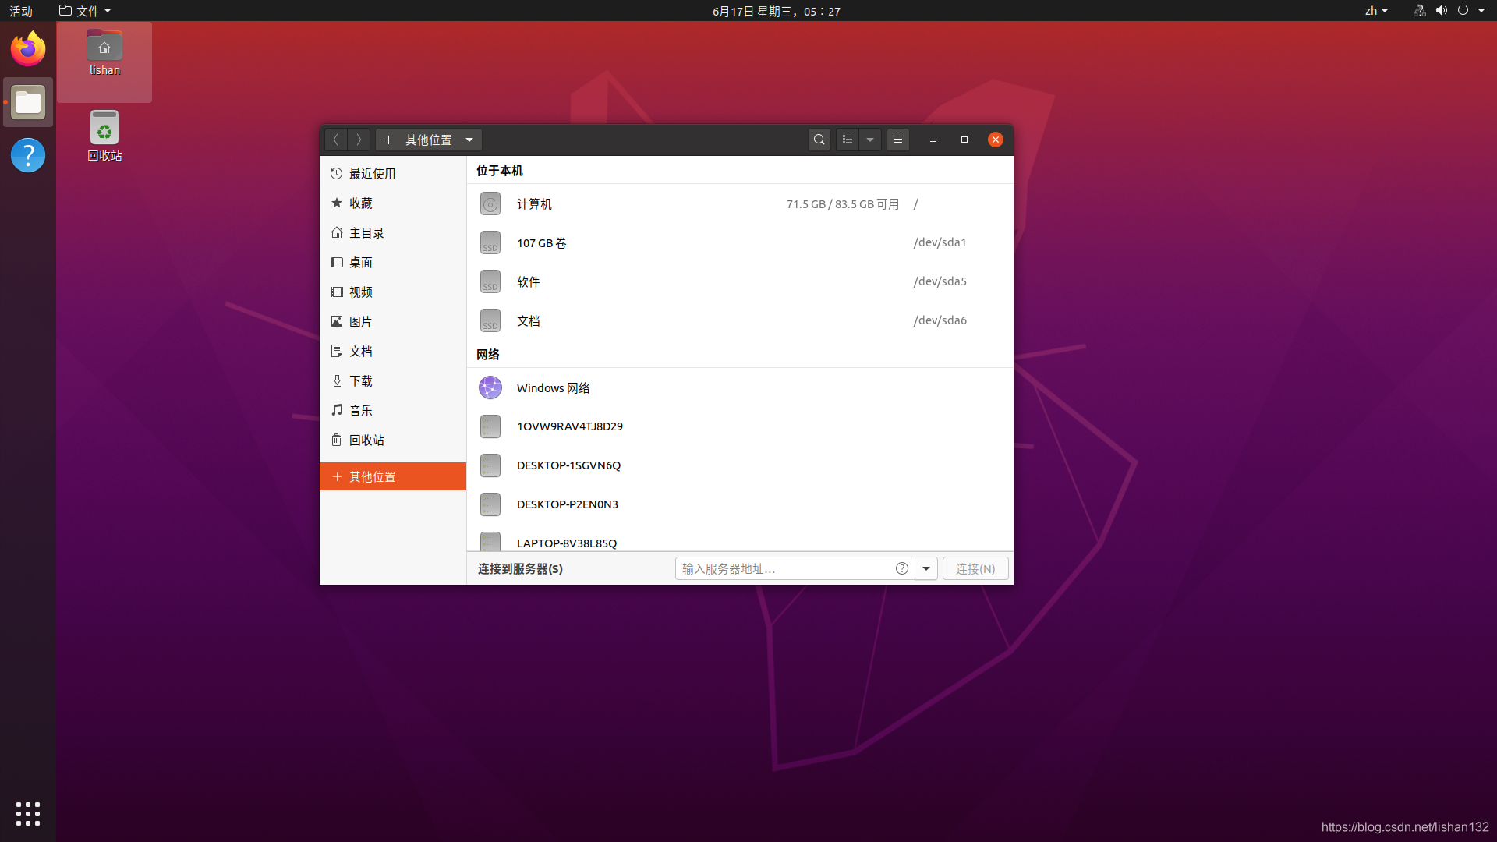Click the server address input field
This screenshot has width=1497, height=842.
(x=784, y=568)
